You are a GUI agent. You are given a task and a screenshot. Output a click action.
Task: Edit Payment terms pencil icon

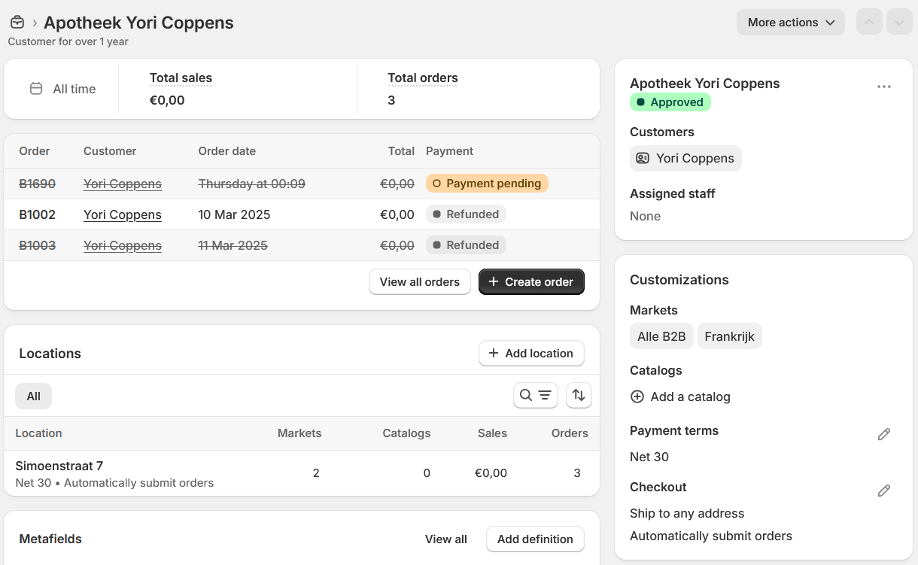pos(884,434)
